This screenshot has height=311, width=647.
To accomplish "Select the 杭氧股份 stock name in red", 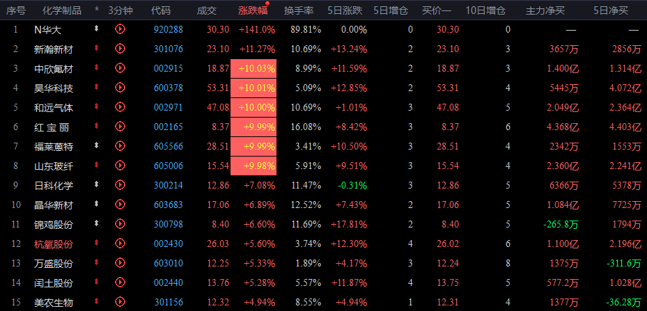I will point(54,244).
